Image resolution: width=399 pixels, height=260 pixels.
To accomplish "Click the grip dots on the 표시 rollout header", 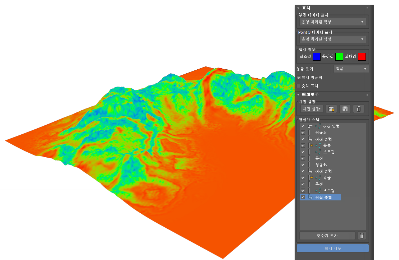I will click(x=367, y=8).
